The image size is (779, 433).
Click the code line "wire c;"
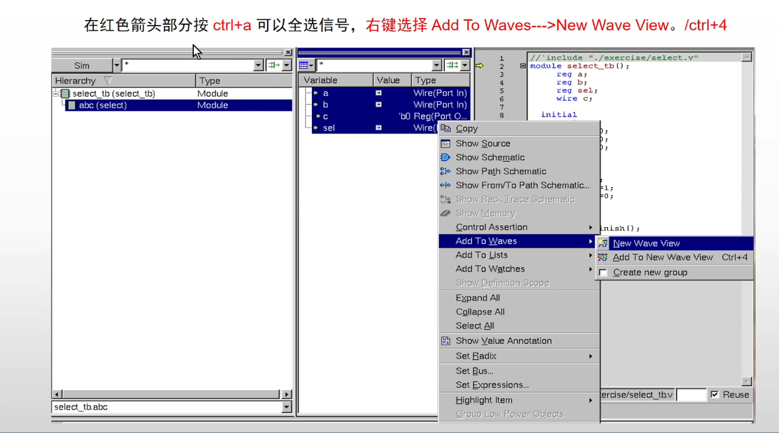574,99
